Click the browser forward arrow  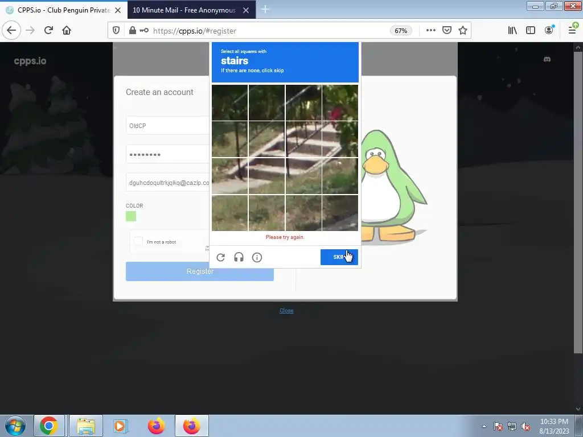point(30,31)
